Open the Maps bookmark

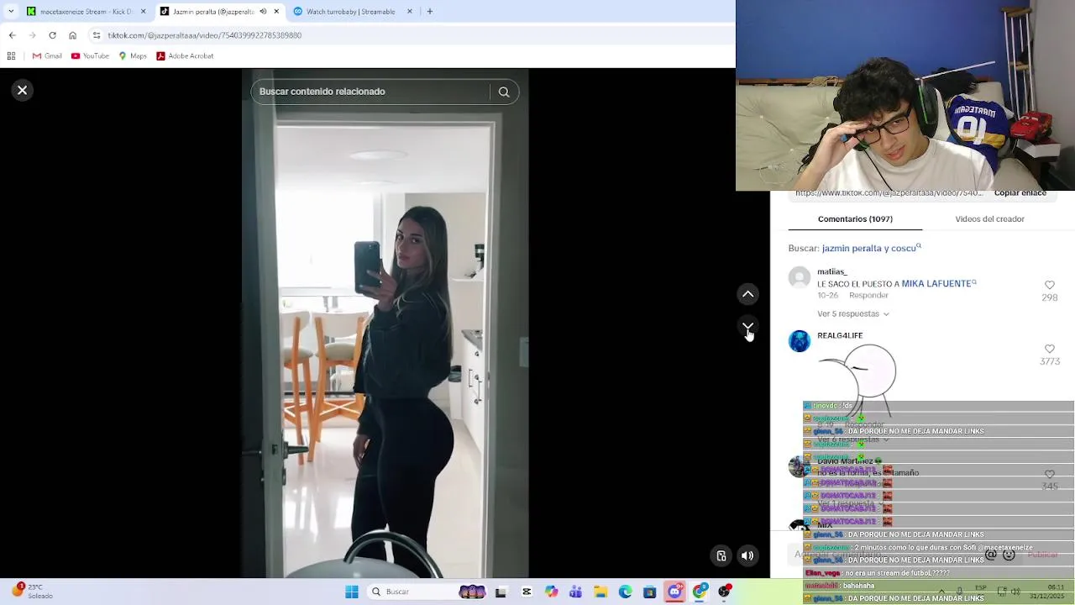point(133,56)
